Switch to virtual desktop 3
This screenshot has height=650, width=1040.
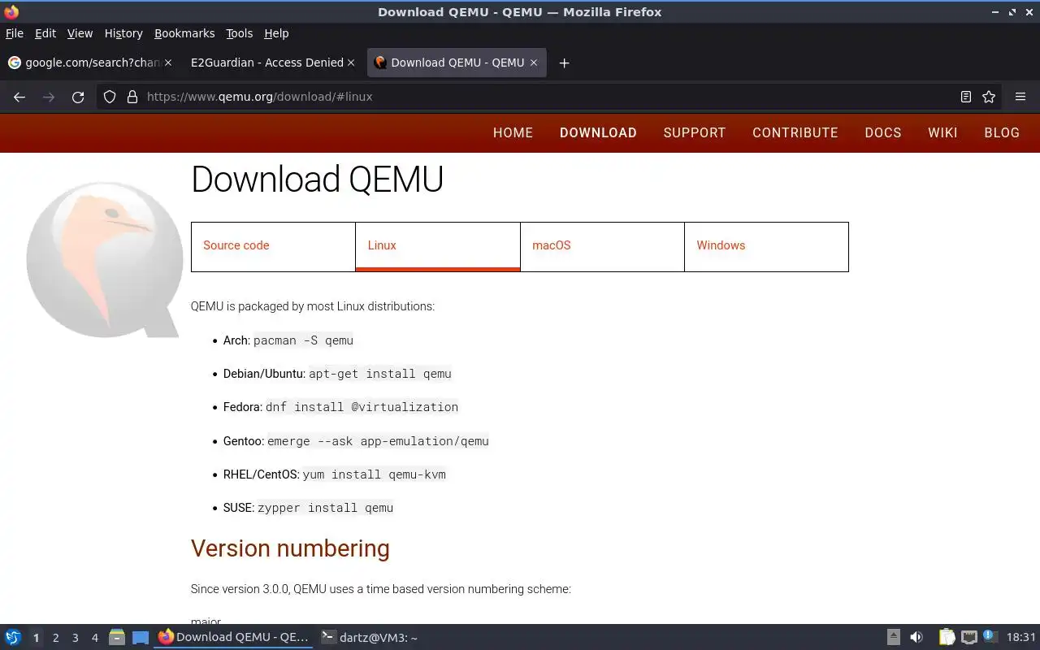75,638
